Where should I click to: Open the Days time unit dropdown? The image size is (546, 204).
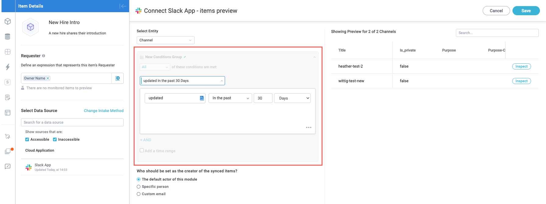292,98
